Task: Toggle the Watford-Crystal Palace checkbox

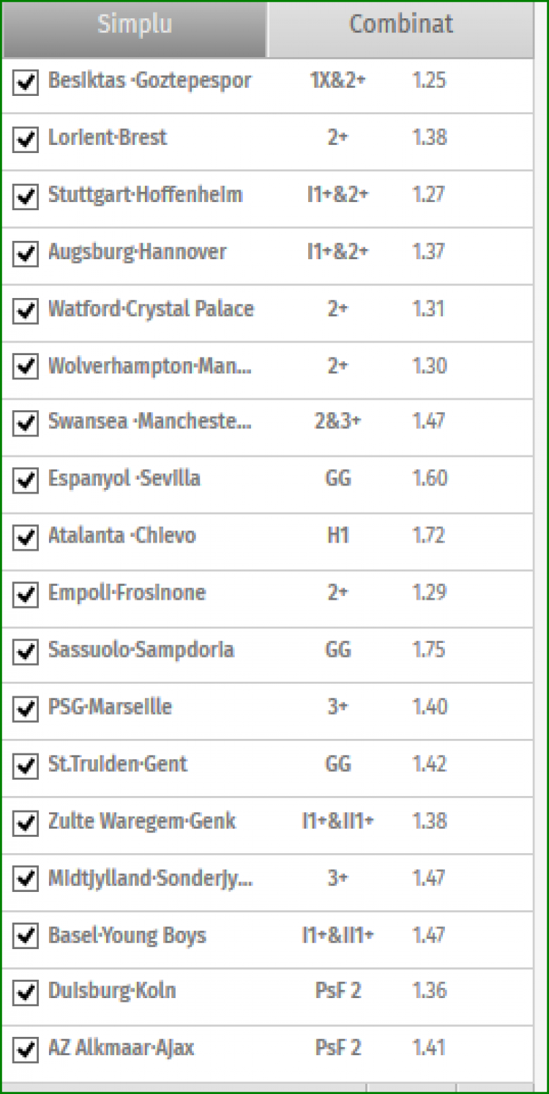Action: click(26, 310)
